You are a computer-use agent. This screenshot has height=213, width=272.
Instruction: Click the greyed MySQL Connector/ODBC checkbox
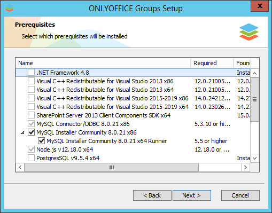pyautogui.click(x=31, y=124)
